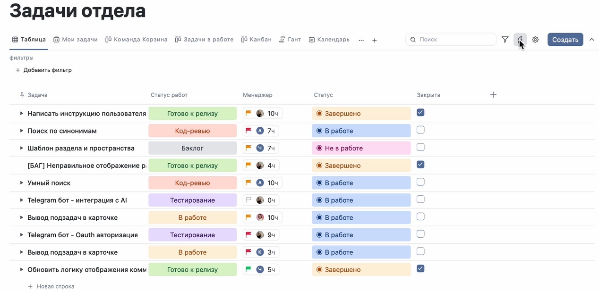The width and height of the screenshot is (599, 291).
Task: Expand Шаблон раздела и пространства subtasks
Action: point(21,148)
